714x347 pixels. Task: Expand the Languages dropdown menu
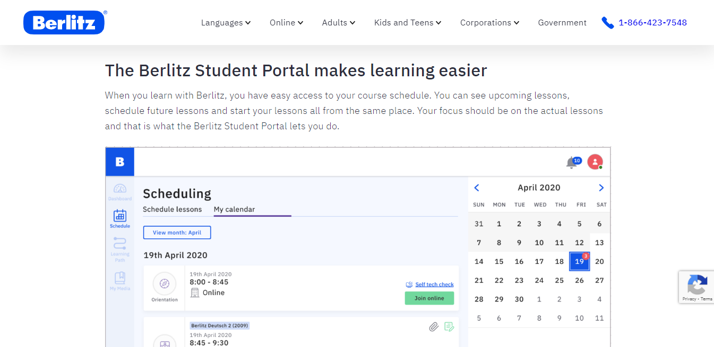pyautogui.click(x=226, y=23)
